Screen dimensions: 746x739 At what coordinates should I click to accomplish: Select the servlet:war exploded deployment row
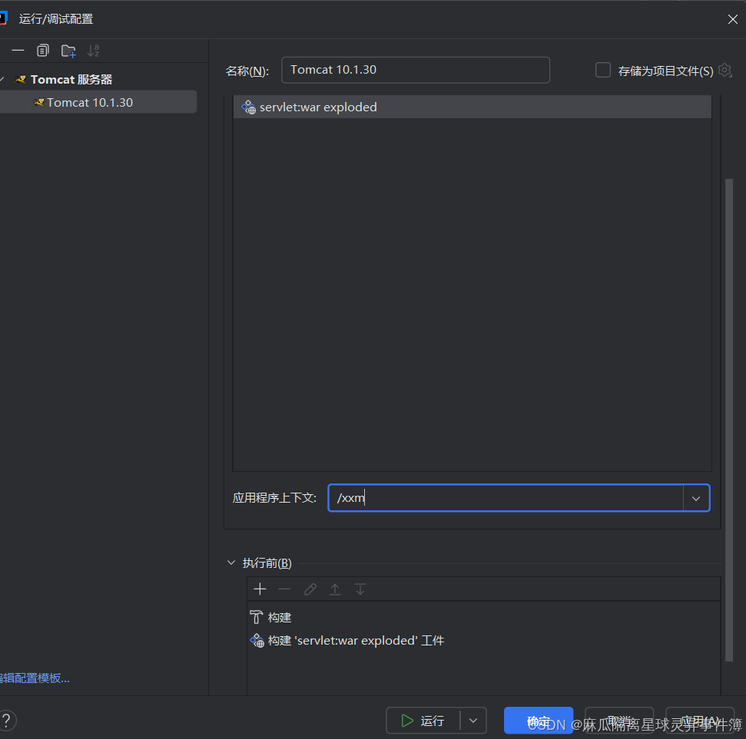click(472, 107)
